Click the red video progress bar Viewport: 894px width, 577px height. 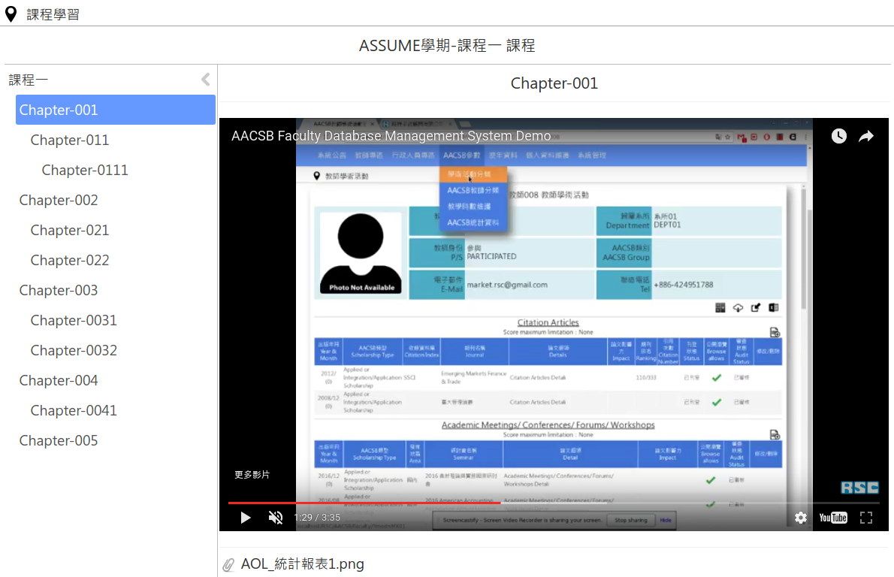coord(364,503)
